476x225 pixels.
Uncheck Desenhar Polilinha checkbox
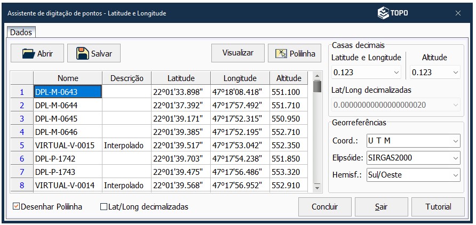point(15,207)
